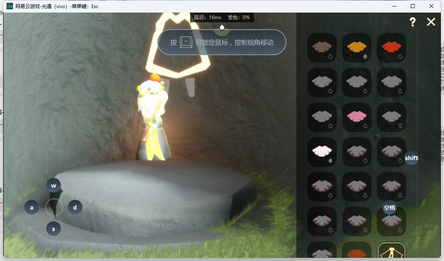Click the 丢包: 0% packet loss readout
444x261 pixels.
[239, 17]
